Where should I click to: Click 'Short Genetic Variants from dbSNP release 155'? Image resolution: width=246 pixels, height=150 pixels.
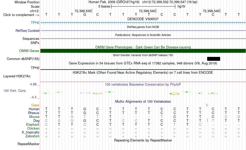(143, 55)
